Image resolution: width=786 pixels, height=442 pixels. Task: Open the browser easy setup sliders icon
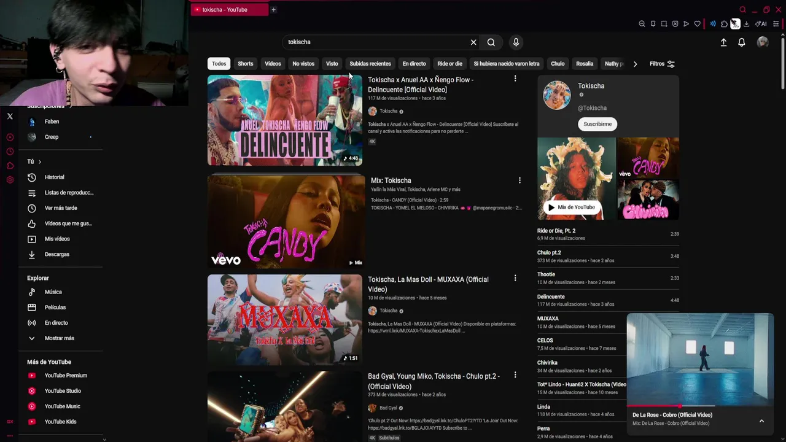tap(776, 24)
